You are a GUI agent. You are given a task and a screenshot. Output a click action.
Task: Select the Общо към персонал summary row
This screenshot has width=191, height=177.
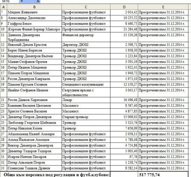[x=94, y=174]
